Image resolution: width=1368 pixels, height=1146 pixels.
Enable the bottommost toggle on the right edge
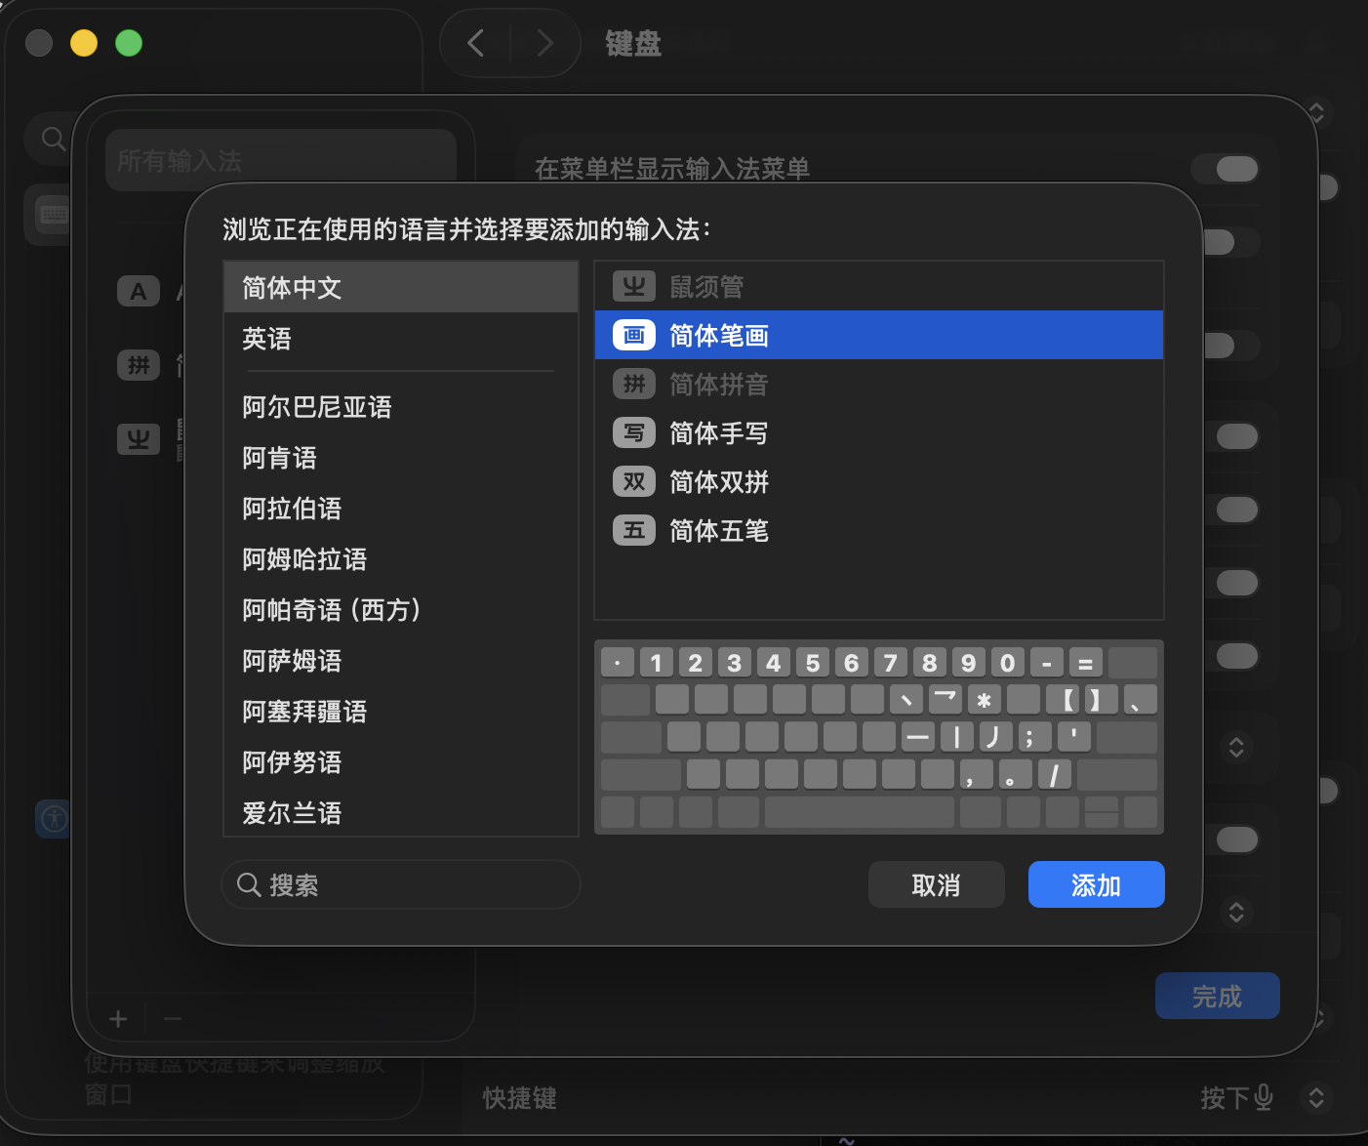coord(1237,839)
